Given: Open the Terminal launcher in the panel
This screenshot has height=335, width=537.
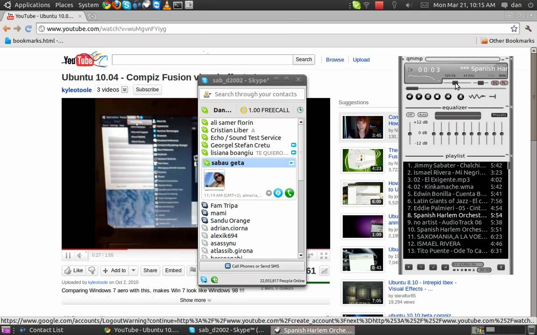Looking at the screenshot, I should [x=178, y=5].
